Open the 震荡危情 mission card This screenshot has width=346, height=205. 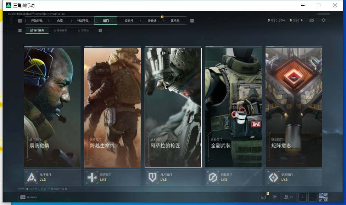click(52, 107)
